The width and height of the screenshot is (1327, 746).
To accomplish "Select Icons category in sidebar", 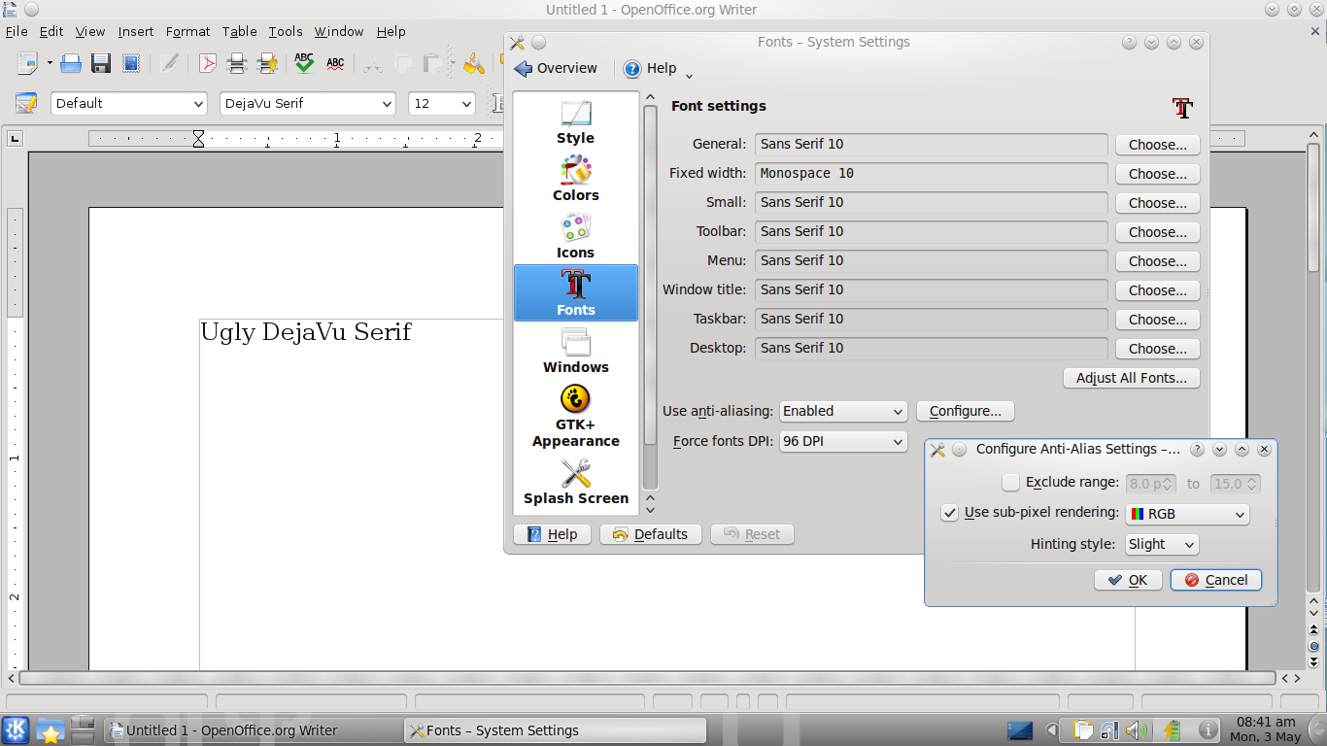I will [x=575, y=236].
